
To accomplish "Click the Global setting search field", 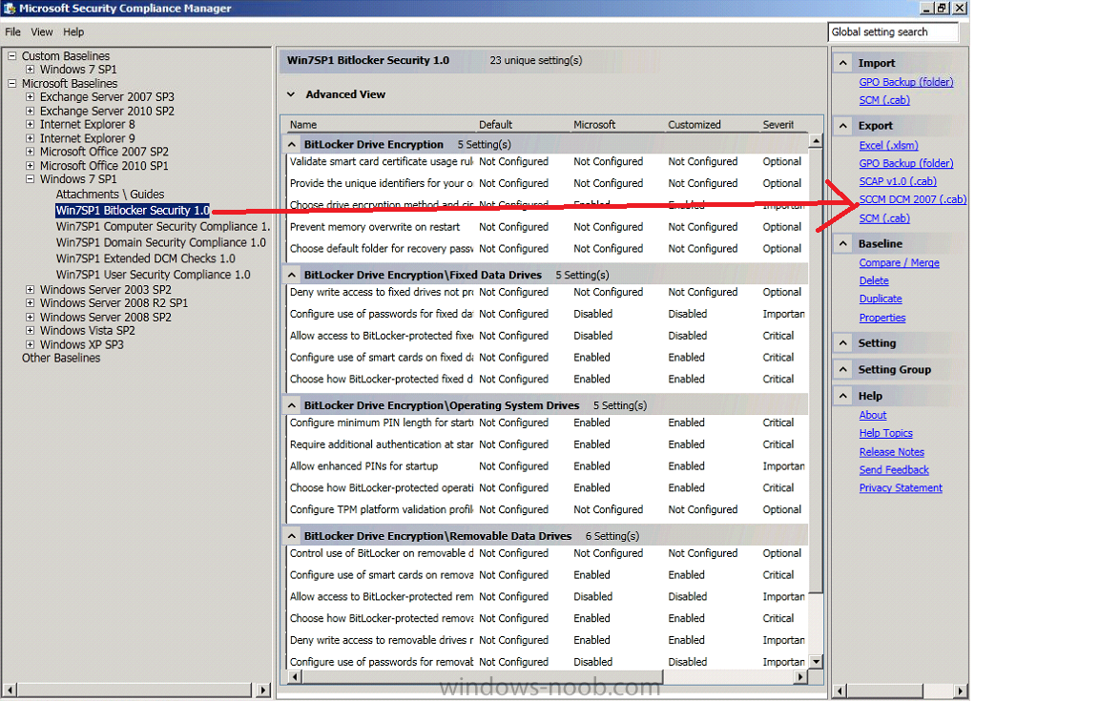I will point(892,32).
